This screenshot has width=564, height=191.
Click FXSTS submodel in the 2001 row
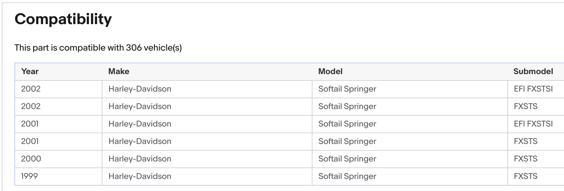[x=525, y=141]
